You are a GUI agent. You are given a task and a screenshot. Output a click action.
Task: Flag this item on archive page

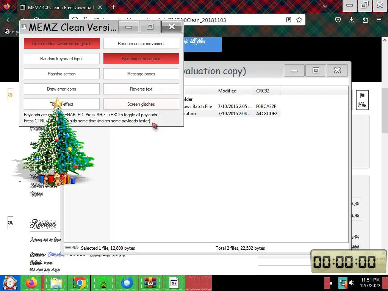point(362,100)
